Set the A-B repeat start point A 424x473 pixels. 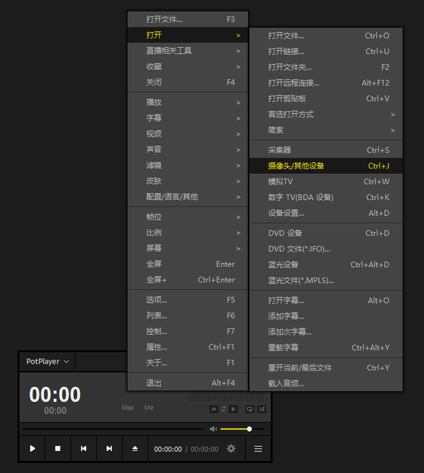pos(214,409)
